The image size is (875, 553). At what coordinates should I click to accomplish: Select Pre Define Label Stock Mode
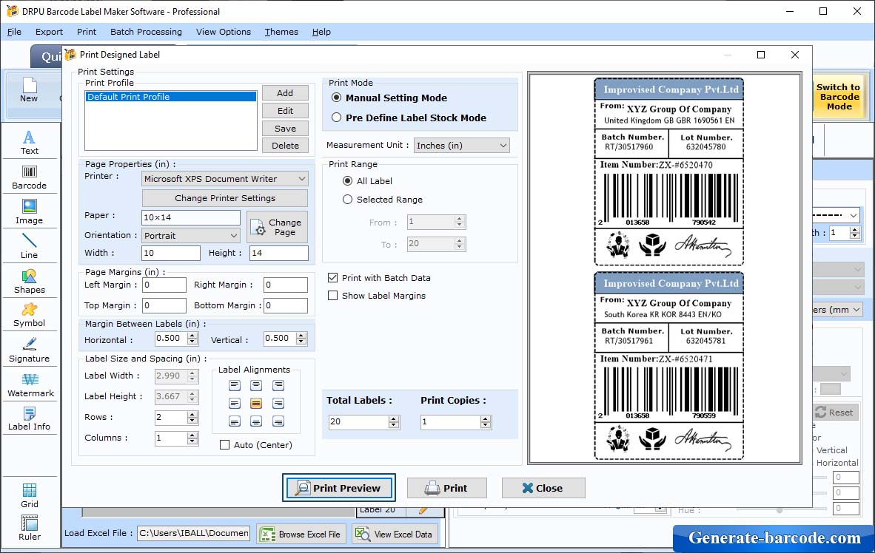(x=337, y=118)
